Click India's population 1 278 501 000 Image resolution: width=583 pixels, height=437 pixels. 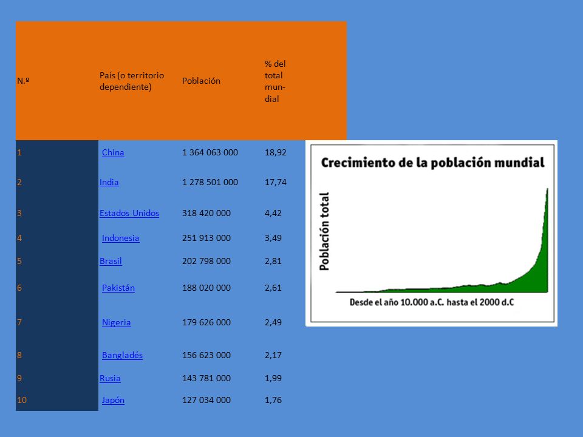[210, 182]
